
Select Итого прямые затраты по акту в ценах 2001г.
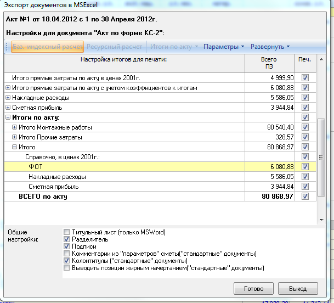click(x=76, y=78)
